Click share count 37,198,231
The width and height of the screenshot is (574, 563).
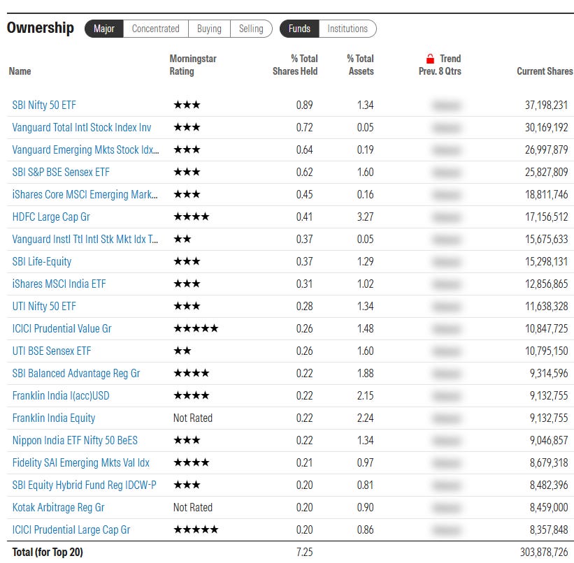click(547, 105)
